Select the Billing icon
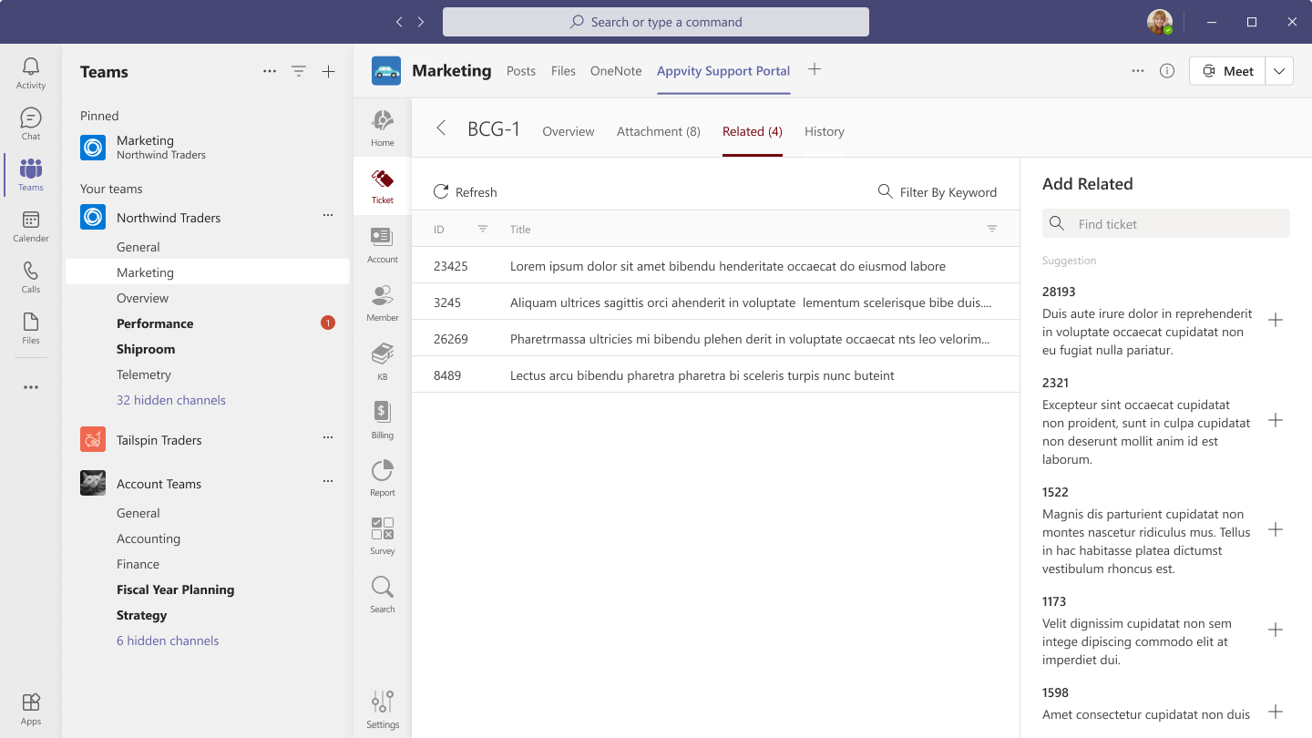Screen dimensions: 1312x738 coord(382,419)
